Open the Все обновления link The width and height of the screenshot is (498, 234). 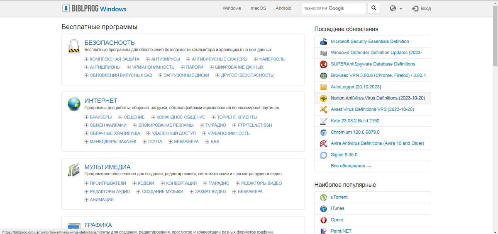click(351, 166)
